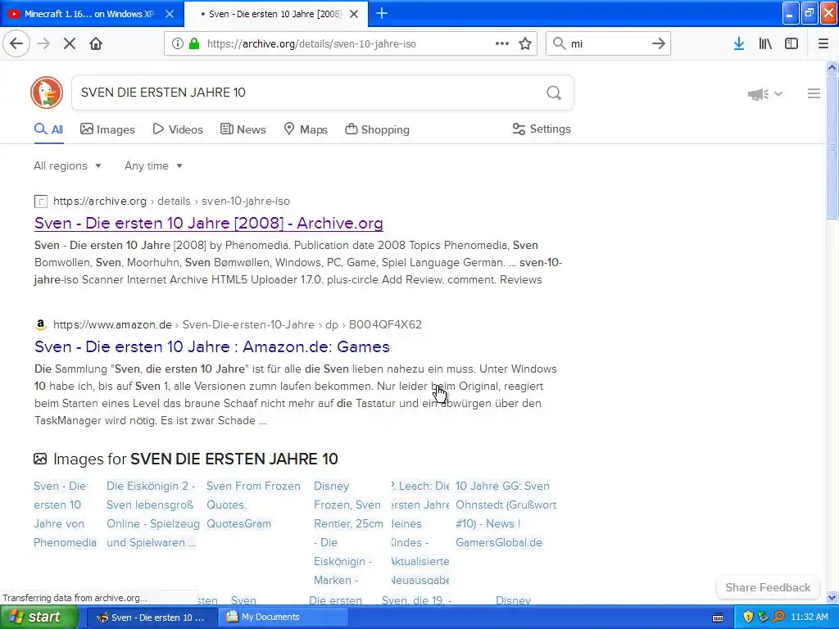Switch to Minecraft 1.16 on Windows XP tab
839x629 pixels.
(x=88, y=14)
